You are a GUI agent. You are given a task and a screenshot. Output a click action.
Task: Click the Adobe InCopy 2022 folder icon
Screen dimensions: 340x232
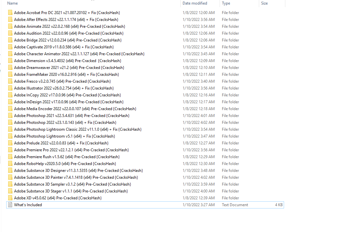(x=10, y=95)
